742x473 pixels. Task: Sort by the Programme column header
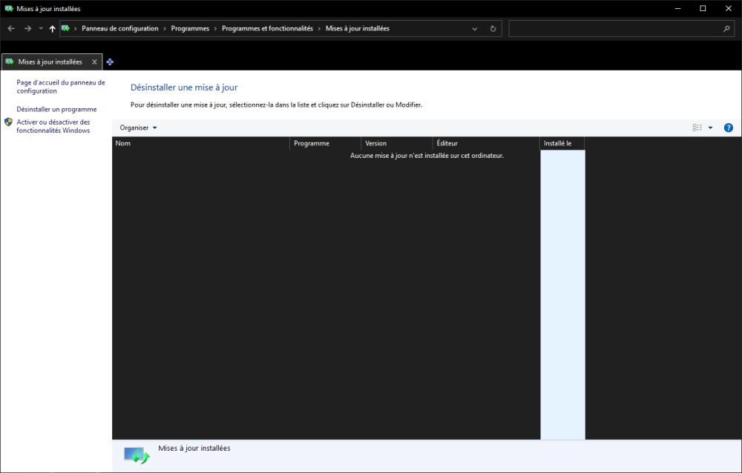pos(326,143)
